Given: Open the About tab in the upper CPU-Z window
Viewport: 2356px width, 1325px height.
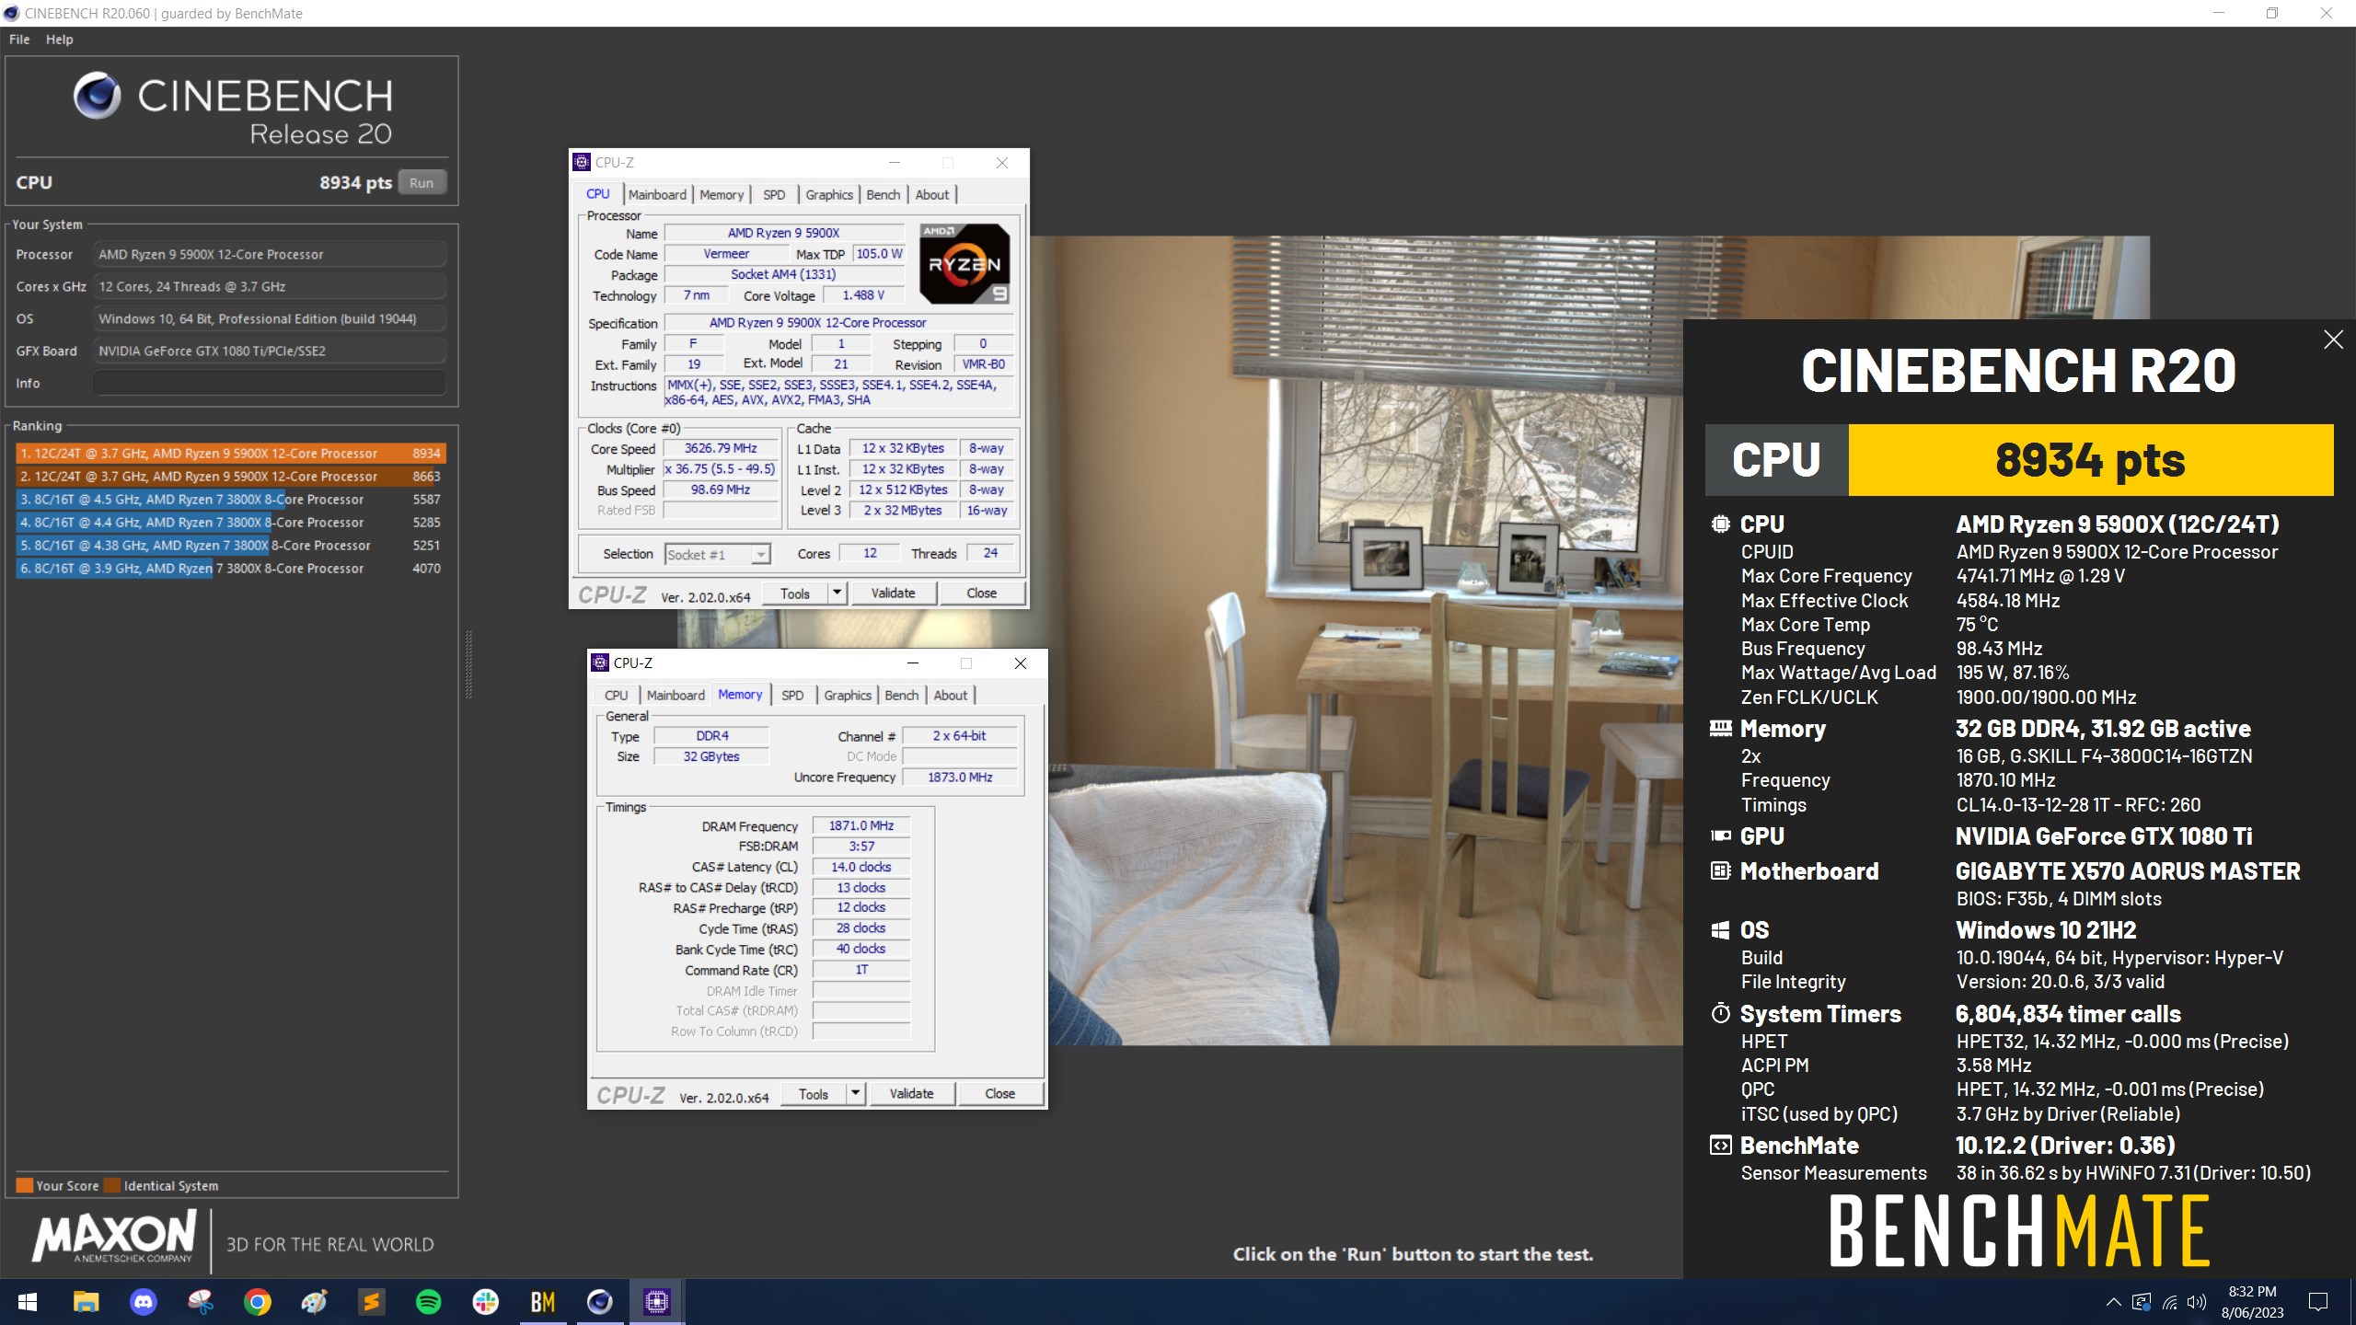Looking at the screenshot, I should point(932,194).
